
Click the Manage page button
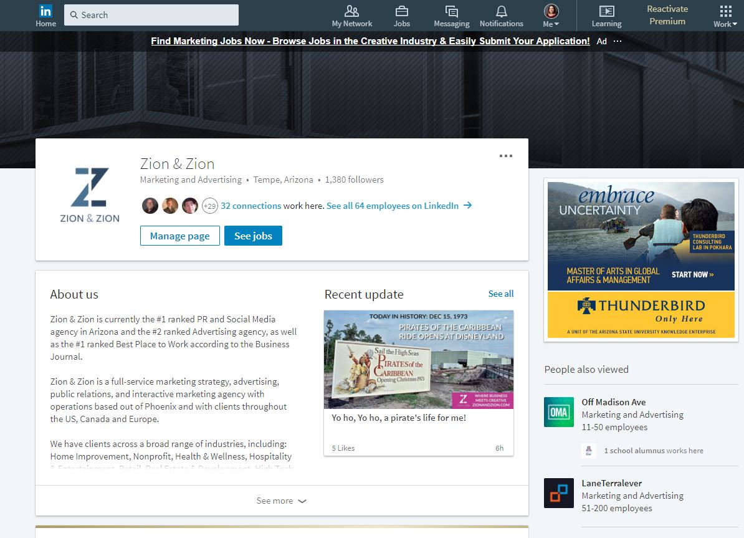pyautogui.click(x=179, y=236)
